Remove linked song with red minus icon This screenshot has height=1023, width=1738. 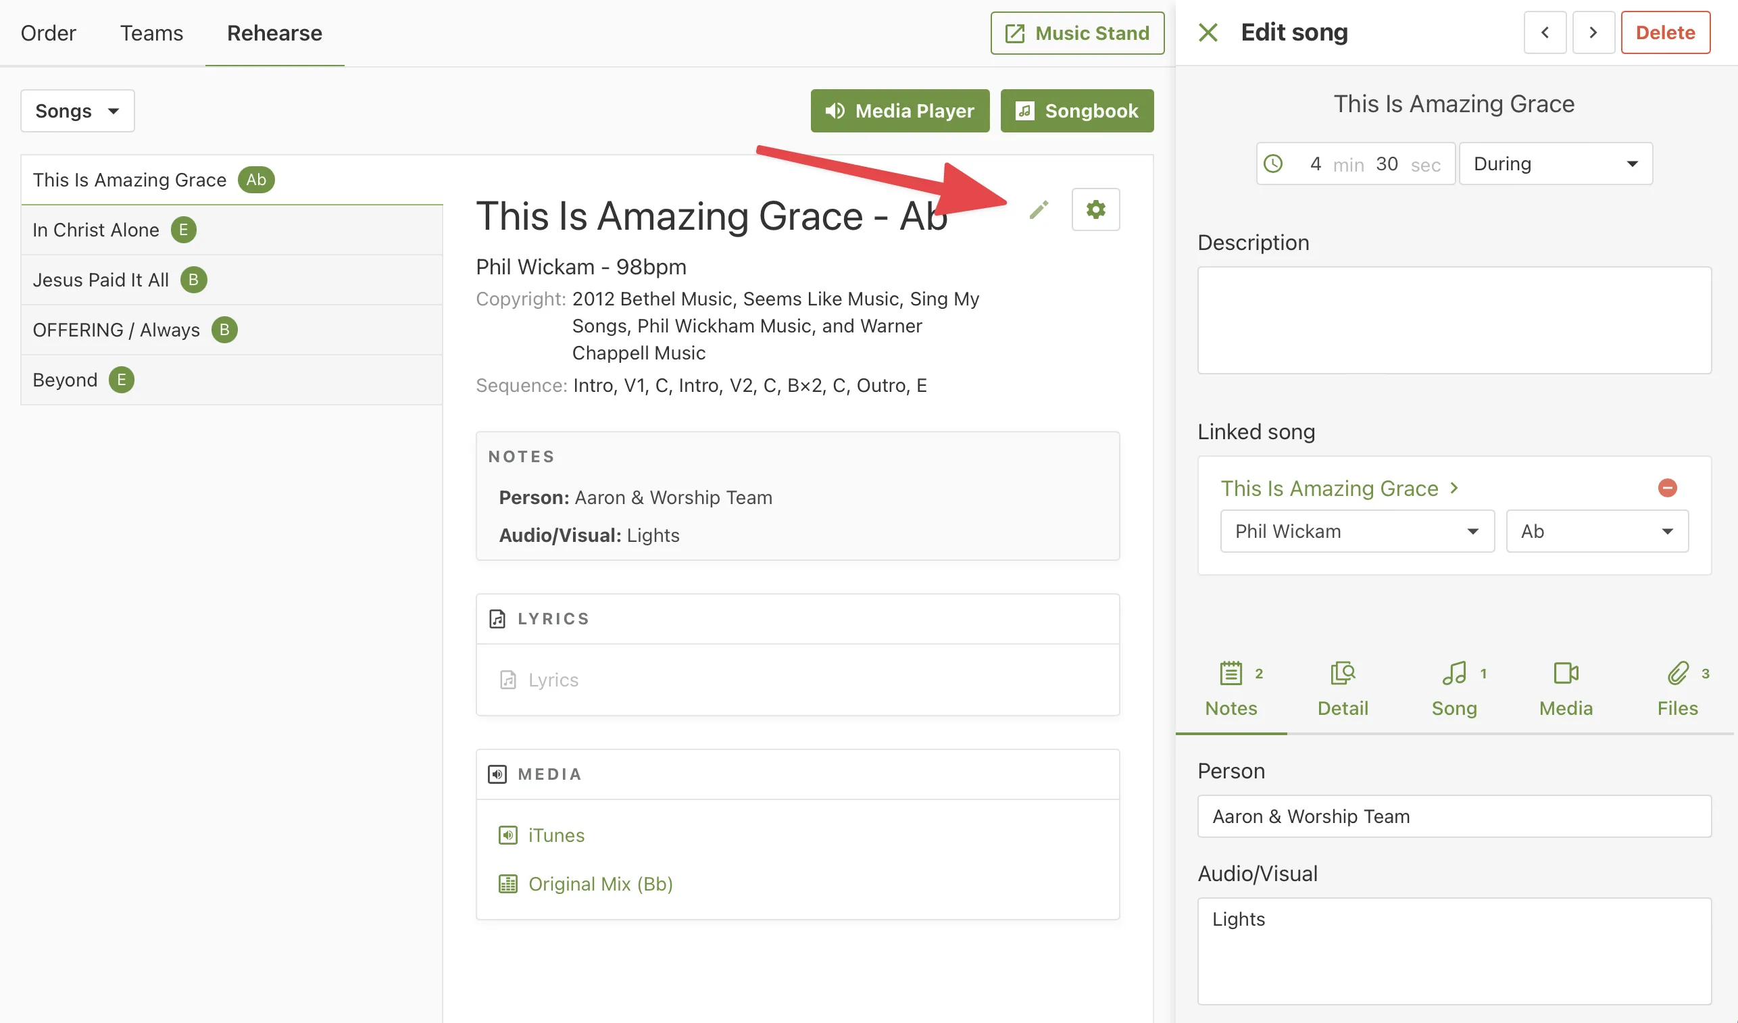[1667, 488]
